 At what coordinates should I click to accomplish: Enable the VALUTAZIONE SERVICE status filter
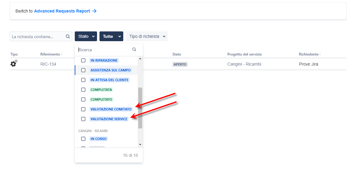(83, 119)
